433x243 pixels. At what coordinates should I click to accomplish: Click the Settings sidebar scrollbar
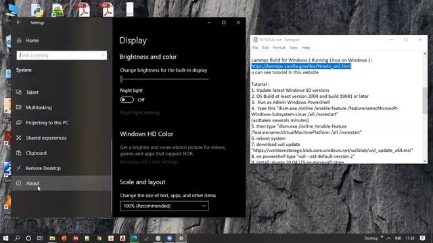(x=112, y=176)
